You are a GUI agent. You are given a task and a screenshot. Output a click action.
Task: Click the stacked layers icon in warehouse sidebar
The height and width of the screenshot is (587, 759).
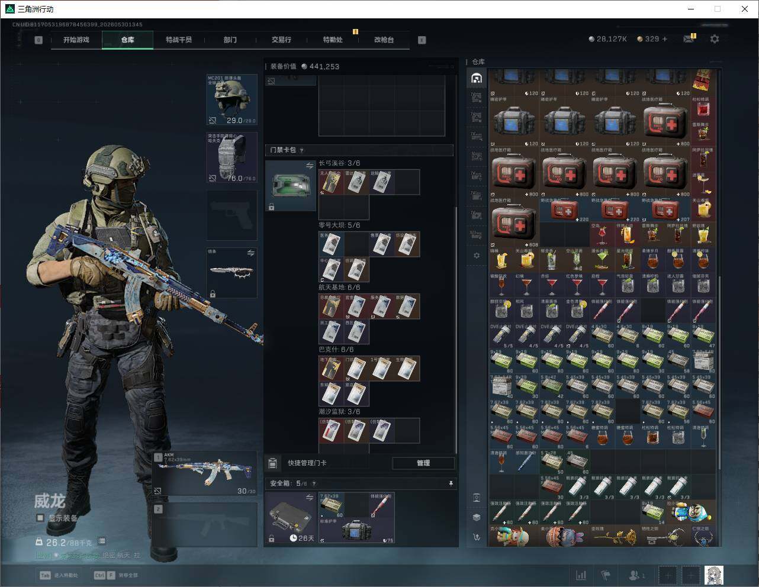click(477, 517)
